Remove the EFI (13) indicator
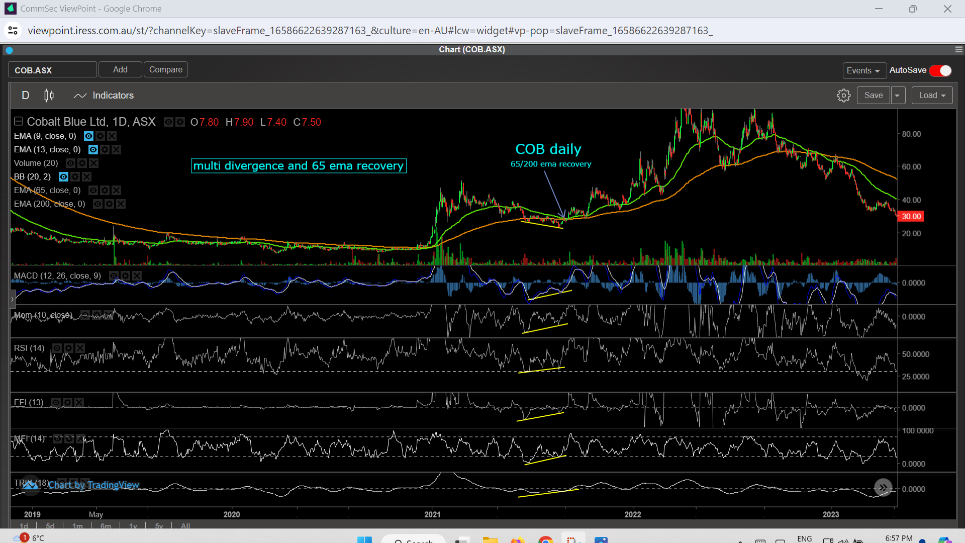This screenshot has width=965, height=543. pos(79,402)
